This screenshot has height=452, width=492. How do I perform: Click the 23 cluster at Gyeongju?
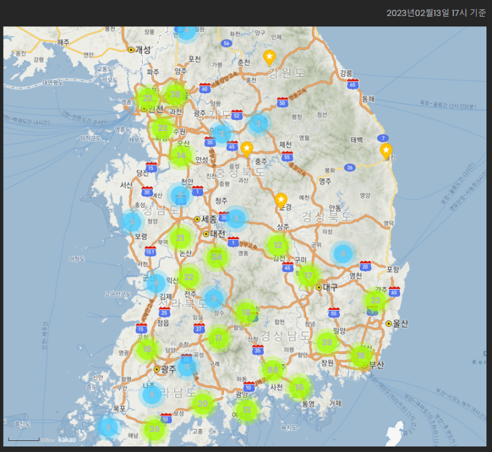pos(375,300)
